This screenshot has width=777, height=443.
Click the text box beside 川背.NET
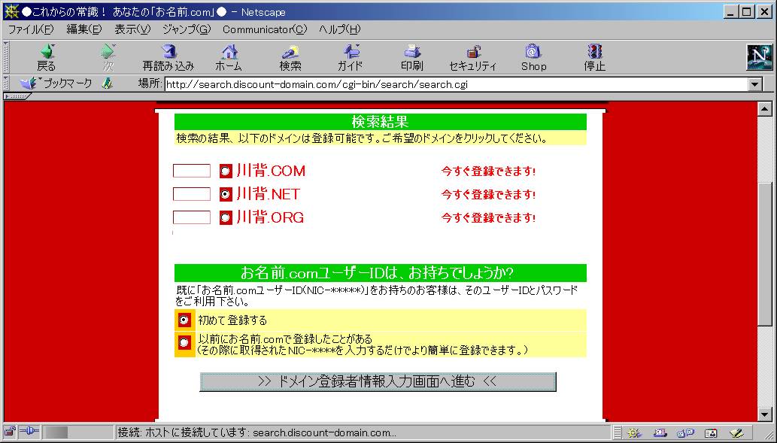(192, 194)
